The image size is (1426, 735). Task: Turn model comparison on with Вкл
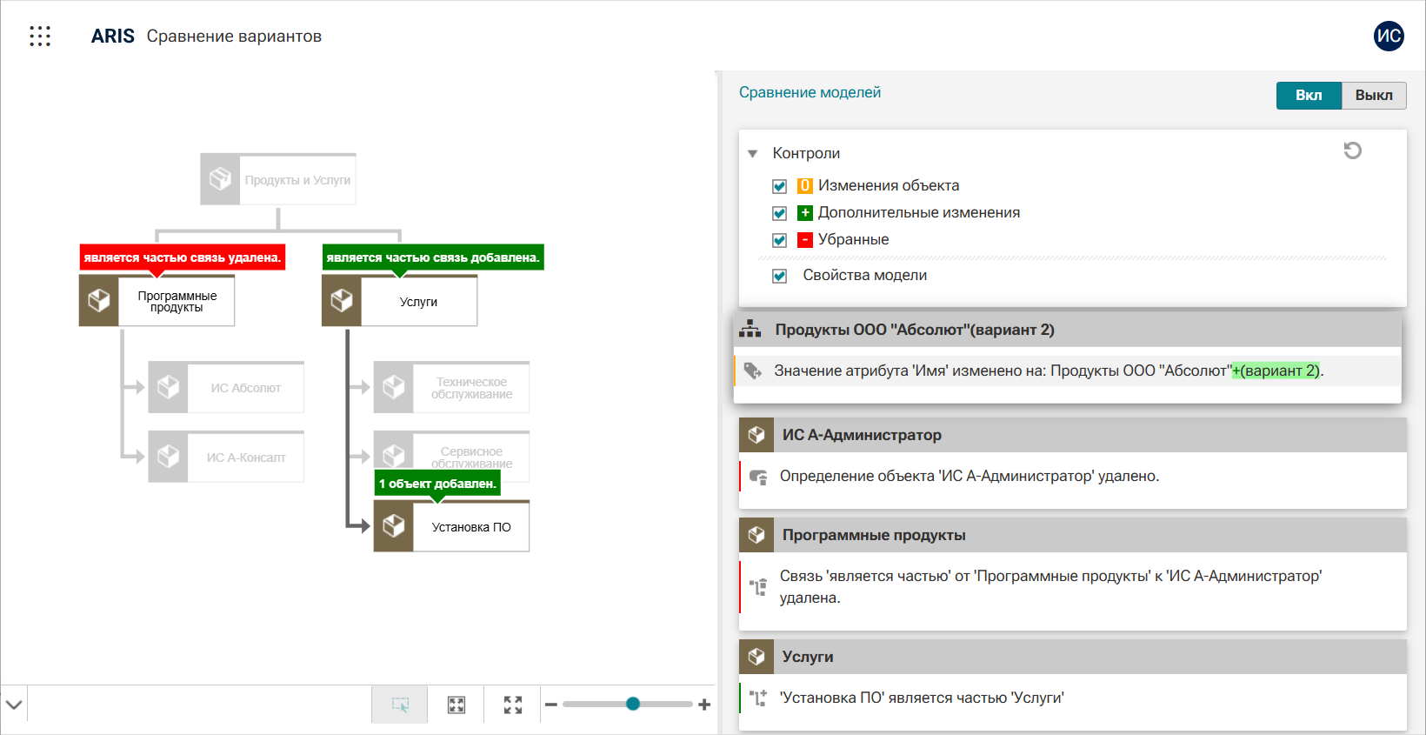1309,95
